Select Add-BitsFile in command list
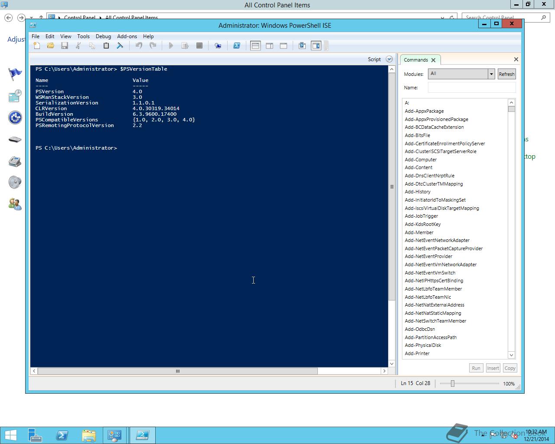Screen dimensions: 555x444 [x=417, y=135]
